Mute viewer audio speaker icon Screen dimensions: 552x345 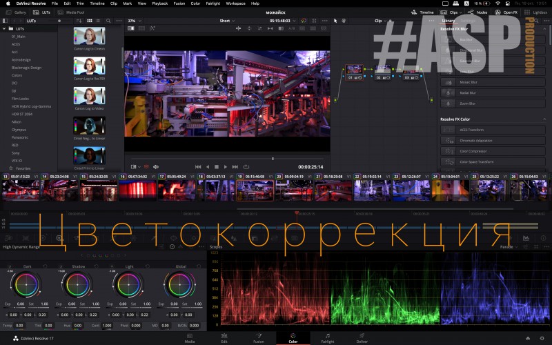coord(156,167)
